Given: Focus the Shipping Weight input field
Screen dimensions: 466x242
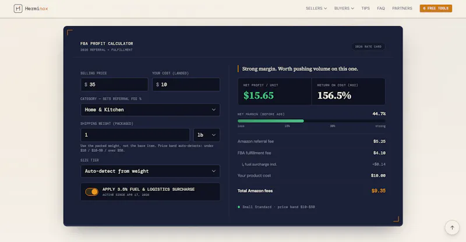Looking at the screenshot, I should pos(135,135).
